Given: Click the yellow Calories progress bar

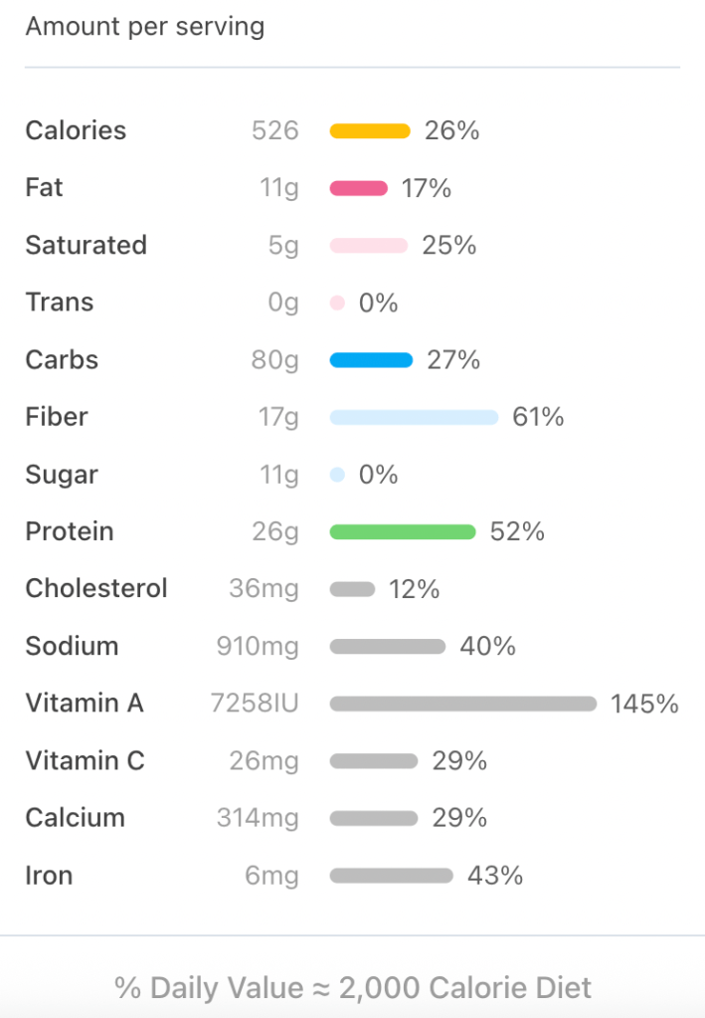Looking at the screenshot, I should (x=370, y=130).
